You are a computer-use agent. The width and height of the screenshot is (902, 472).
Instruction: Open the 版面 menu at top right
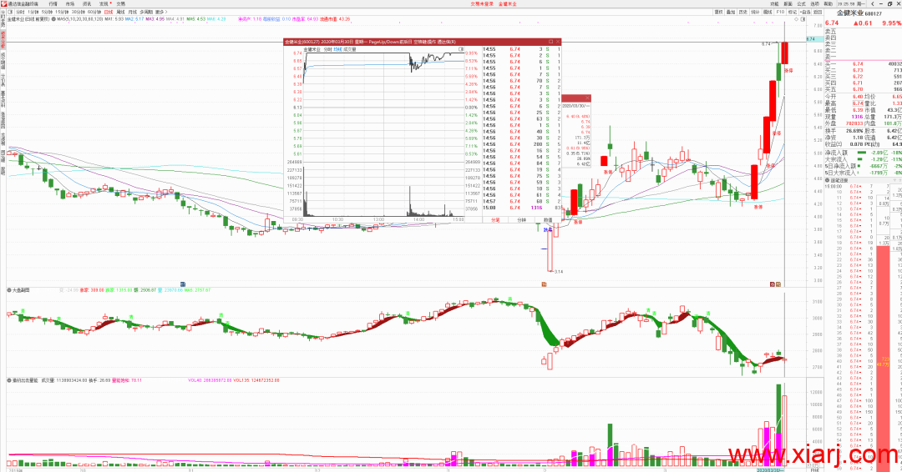788,3
